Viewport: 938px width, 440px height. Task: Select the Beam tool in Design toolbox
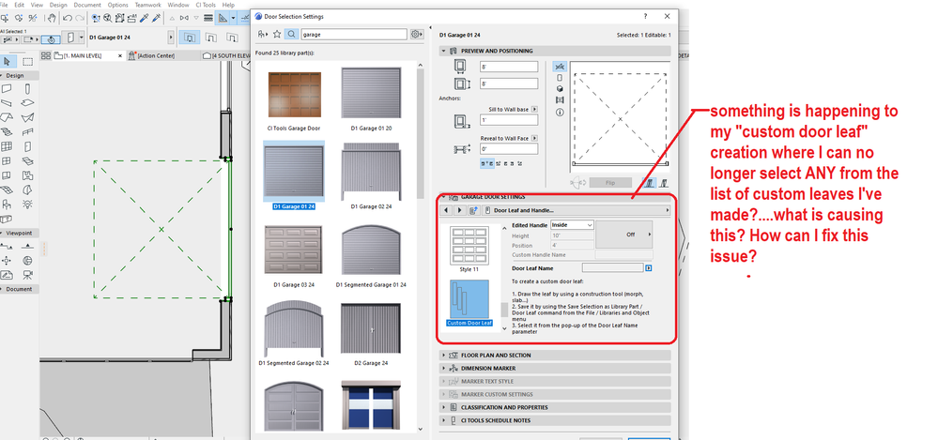7,103
